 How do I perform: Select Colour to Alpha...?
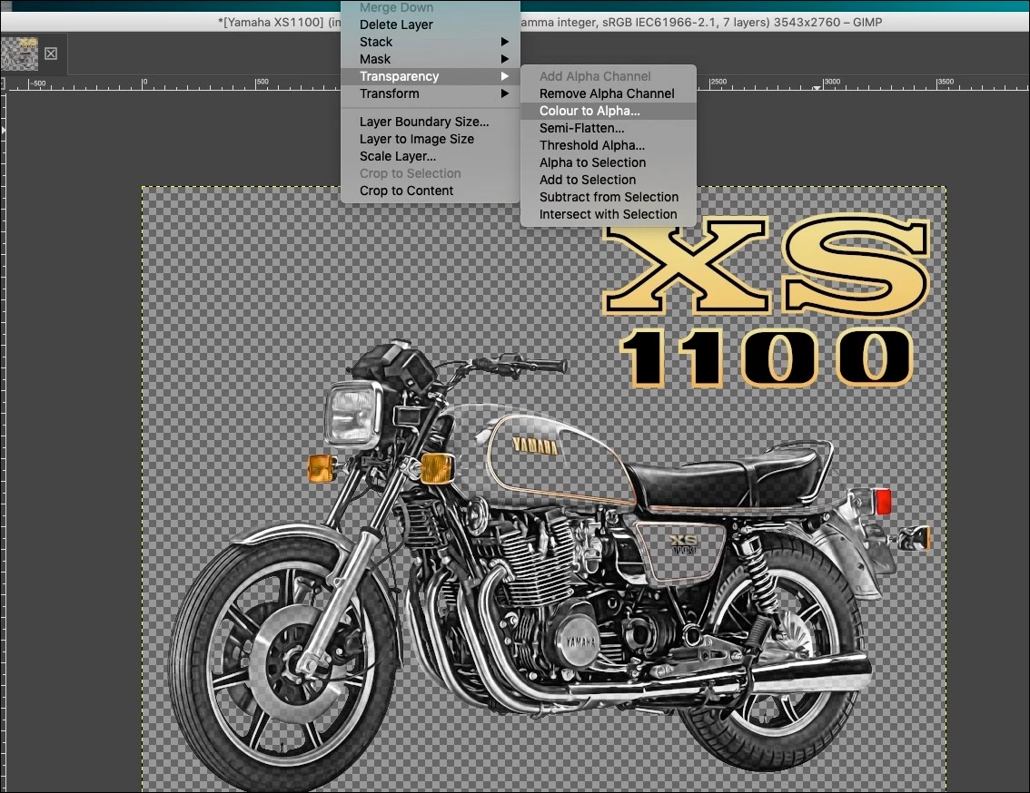608,111
